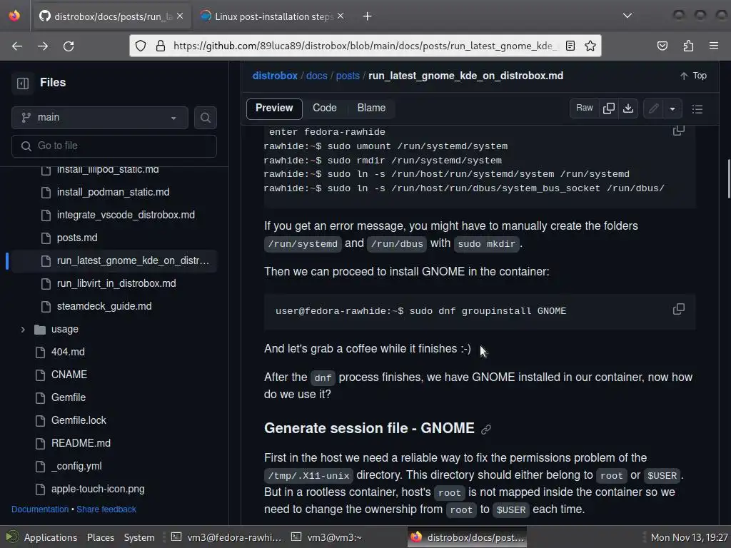Open the Documentation link
This screenshot has height=548, width=731.
[x=40, y=509]
